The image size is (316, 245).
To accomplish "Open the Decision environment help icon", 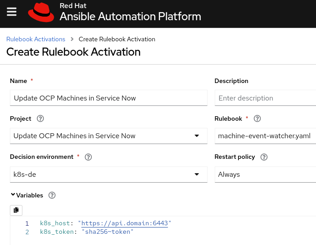I will tap(88, 157).
